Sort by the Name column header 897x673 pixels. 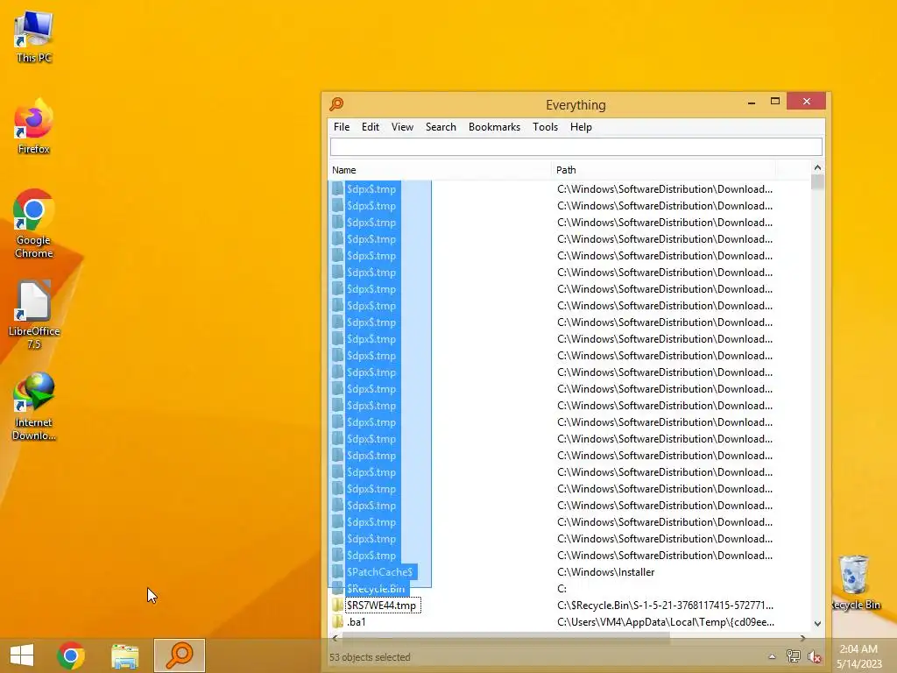(x=440, y=170)
